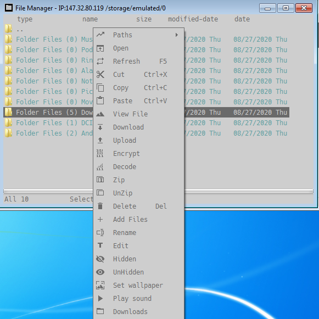
Task: Click the Paths trend-line icon
Action: 100,35
